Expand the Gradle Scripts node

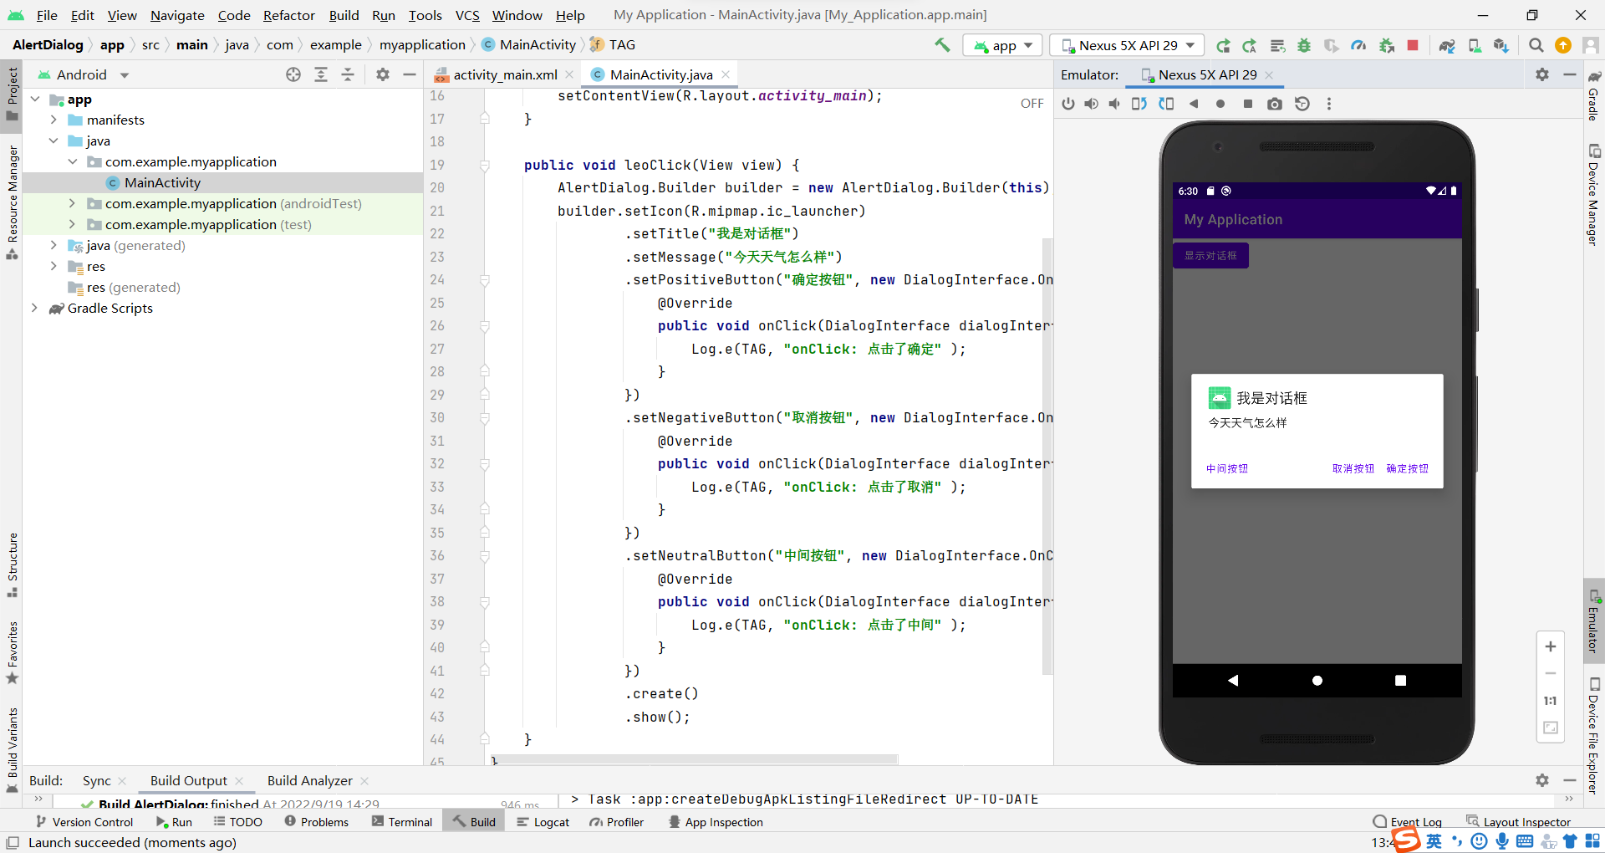(x=34, y=309)
